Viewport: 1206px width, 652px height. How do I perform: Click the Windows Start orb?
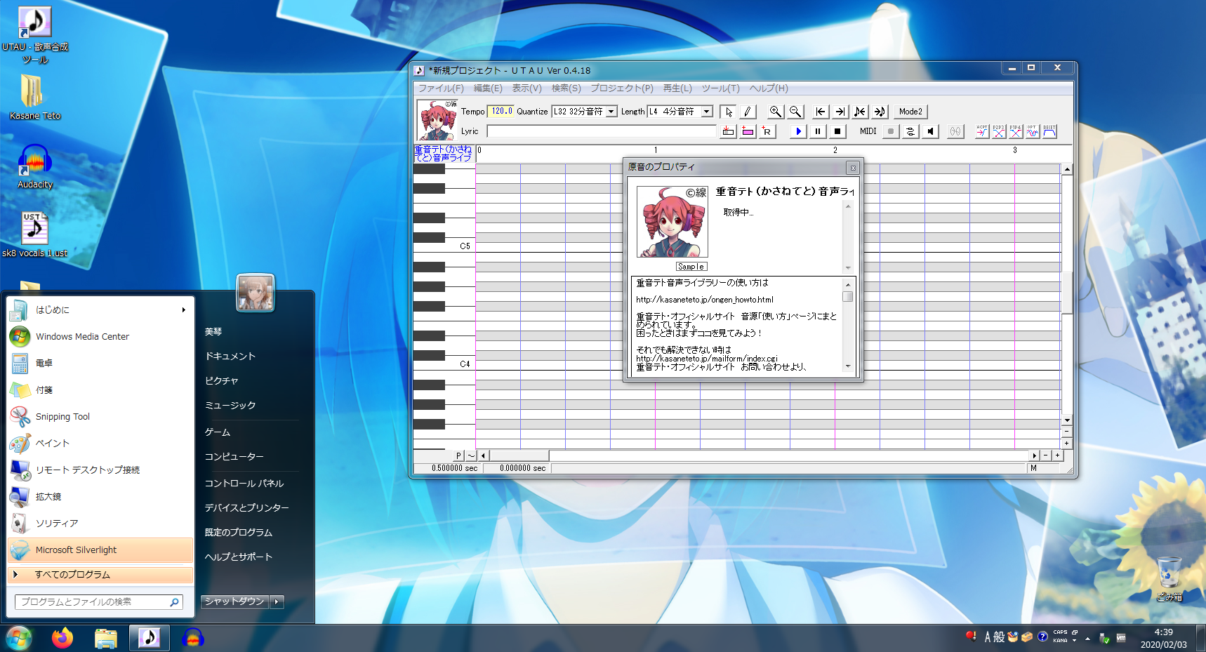(x=18, y=638)
